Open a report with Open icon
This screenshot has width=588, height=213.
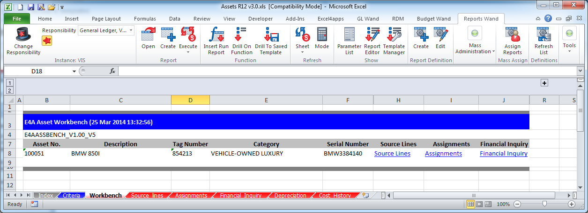(x=149, y=35)
